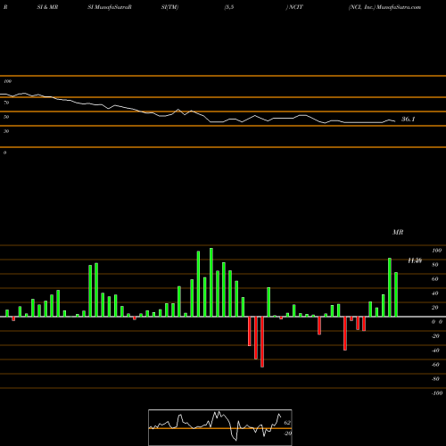Click the RSI axis label 30
The width and height of the screenshot is (446, 446).
pyautogui.click(x=6, y=131)
